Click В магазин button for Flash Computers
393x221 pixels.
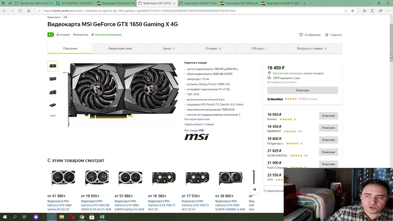[328, 164]
